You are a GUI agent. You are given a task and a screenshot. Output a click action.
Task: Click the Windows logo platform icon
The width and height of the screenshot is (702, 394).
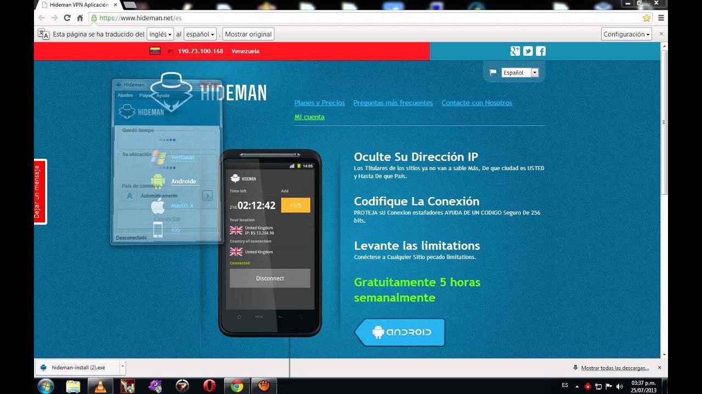tap(158, 158)
